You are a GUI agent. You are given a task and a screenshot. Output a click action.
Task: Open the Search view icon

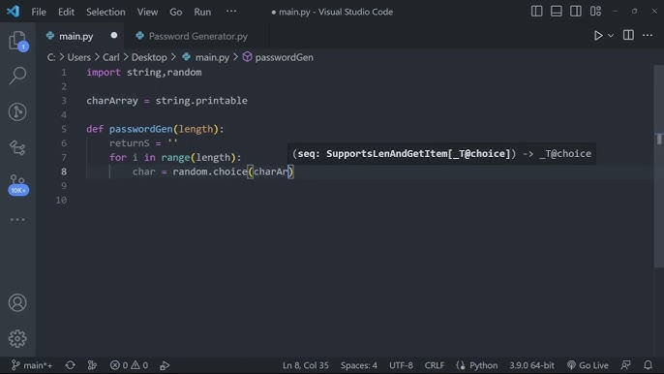point(17,76)
